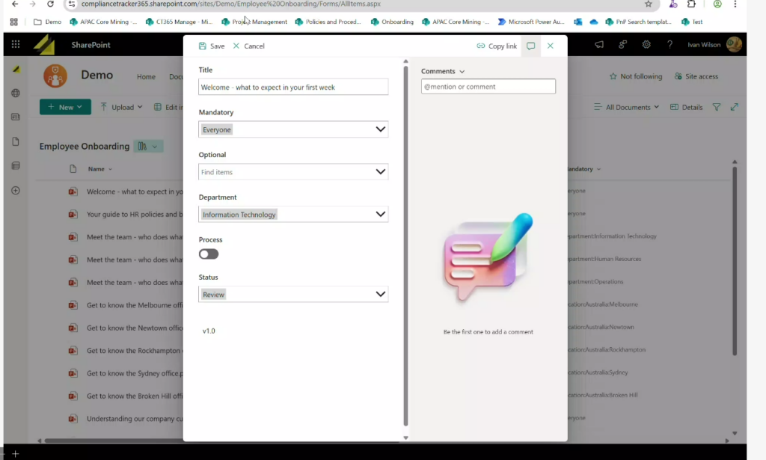This screenshot has width=766, height=460.
Task: Open the browser apps grid icon
Action: point(13,22)
